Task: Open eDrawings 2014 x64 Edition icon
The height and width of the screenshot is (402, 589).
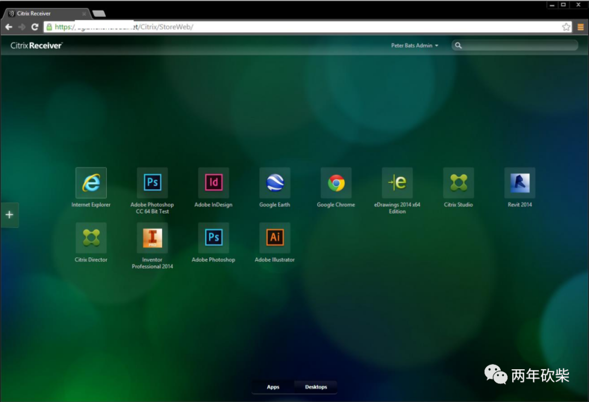Action: (397, 183)
